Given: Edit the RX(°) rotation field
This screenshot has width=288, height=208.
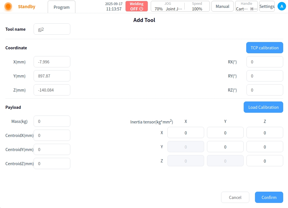Looking at the screenshot, I should 265,62.
